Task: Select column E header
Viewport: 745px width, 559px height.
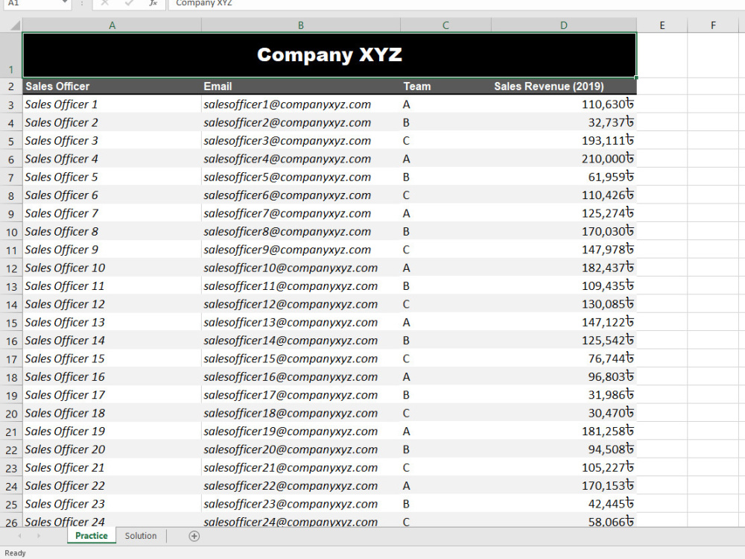Action: pos(662,25)
